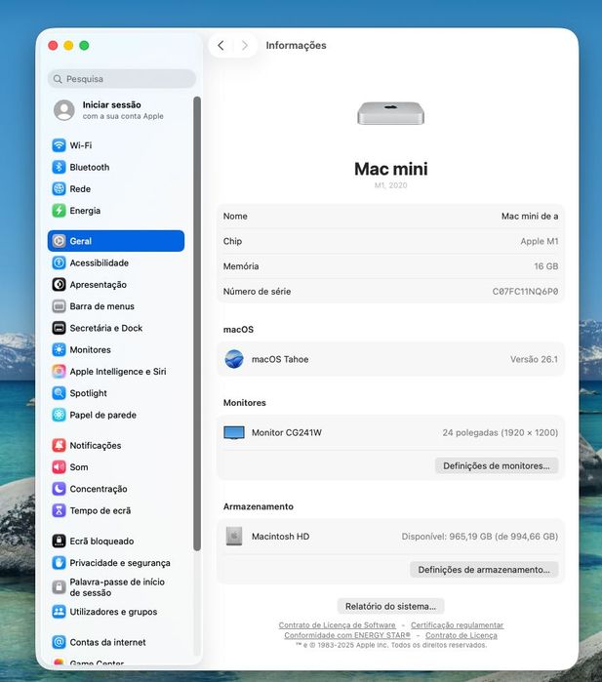The width and height of the screenshot is (602, 682).
Task: Click the Acessibilidade icon
Action: 59,262
